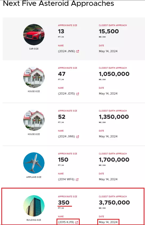
Task: Open the (2015 KJ19) asteroid link
Action: 66,222
